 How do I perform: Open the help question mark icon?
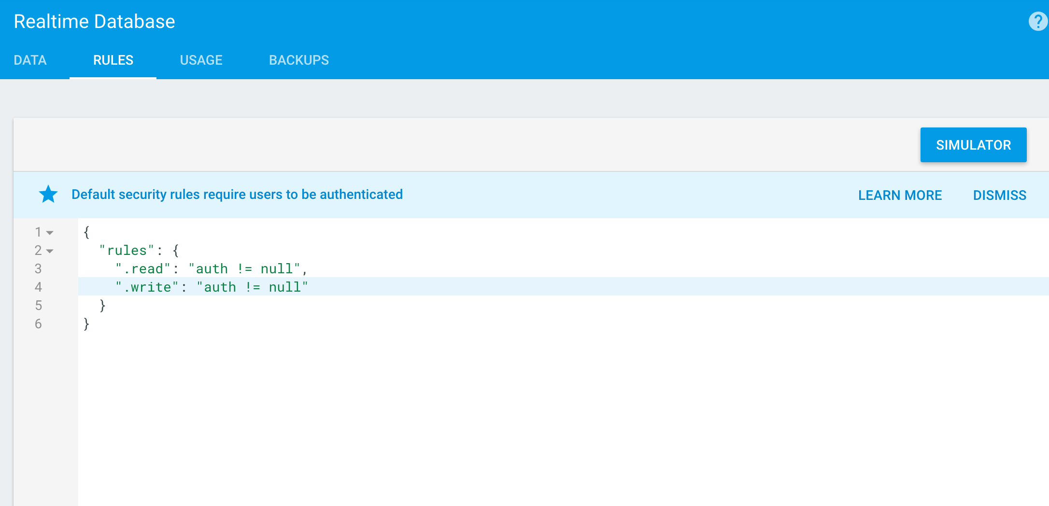(x=1037, y=21)
